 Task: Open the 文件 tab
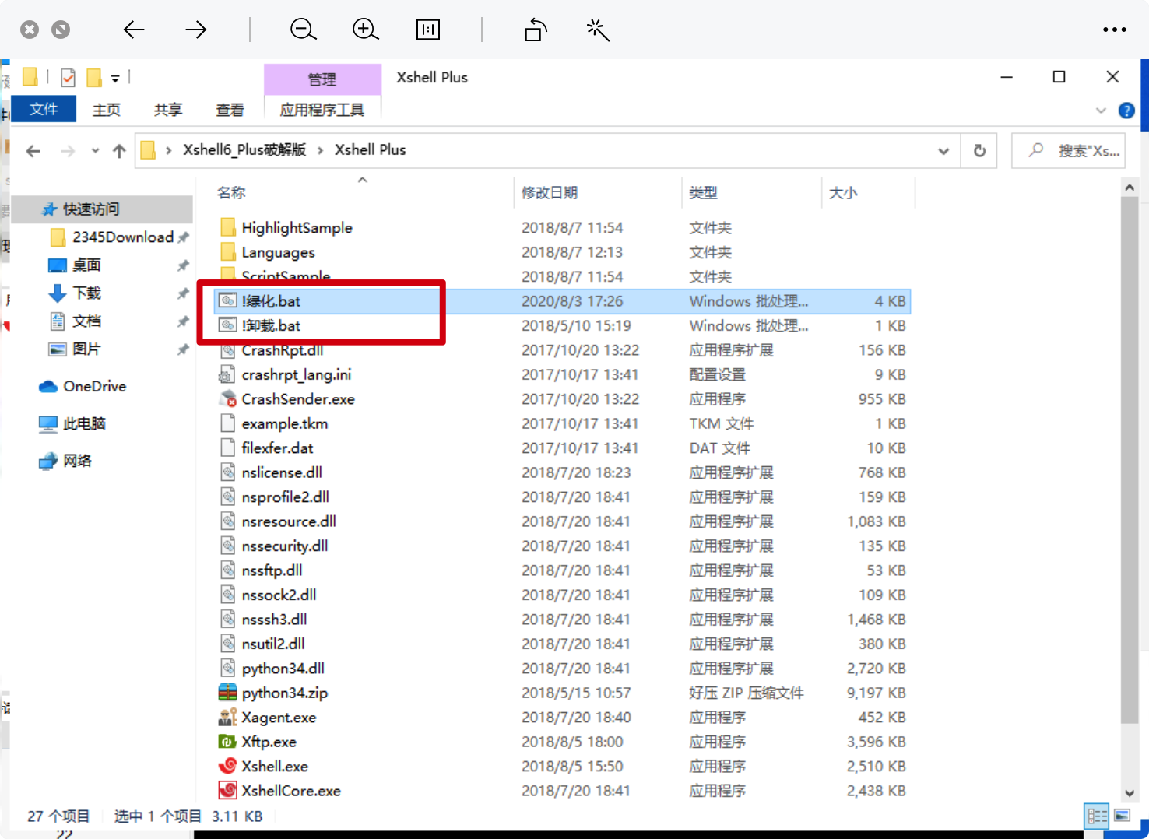coord(44,109)
